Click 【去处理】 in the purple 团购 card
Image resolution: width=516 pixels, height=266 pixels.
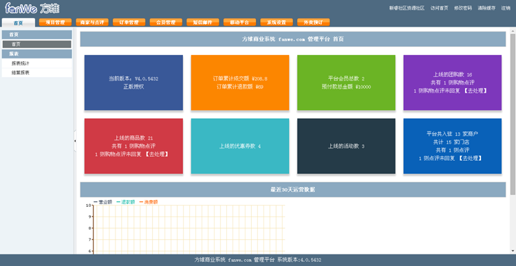[x=475, y=91]
